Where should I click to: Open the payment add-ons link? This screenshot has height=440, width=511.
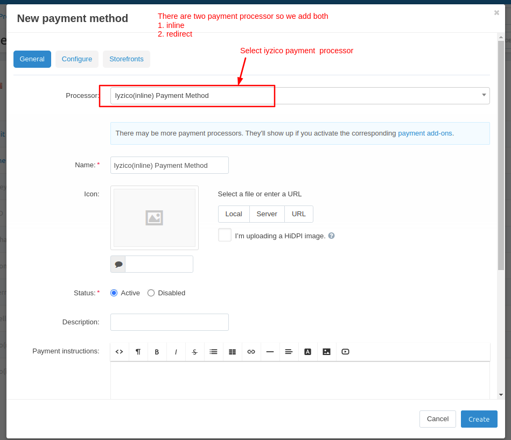(425, 133)
